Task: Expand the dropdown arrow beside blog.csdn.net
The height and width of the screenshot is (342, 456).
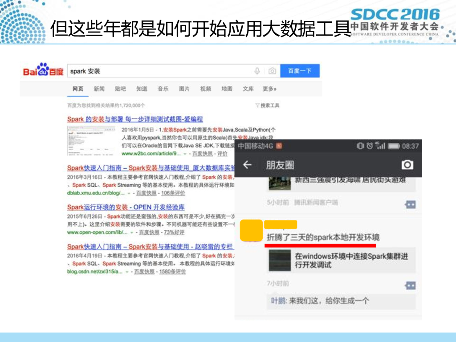Action: 127,272
